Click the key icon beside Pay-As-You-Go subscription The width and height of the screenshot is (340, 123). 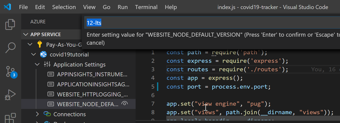click(40, 44)
